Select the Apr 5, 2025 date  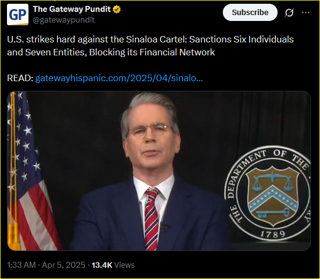(63, 265)
